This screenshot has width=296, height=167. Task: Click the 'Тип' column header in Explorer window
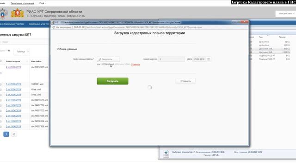coord(261,37)
